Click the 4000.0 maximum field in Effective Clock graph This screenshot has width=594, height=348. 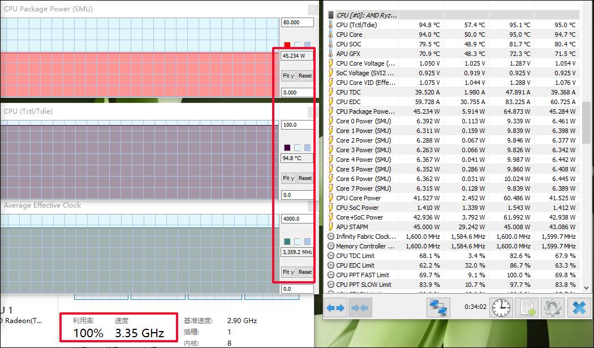tap(298, 219)
